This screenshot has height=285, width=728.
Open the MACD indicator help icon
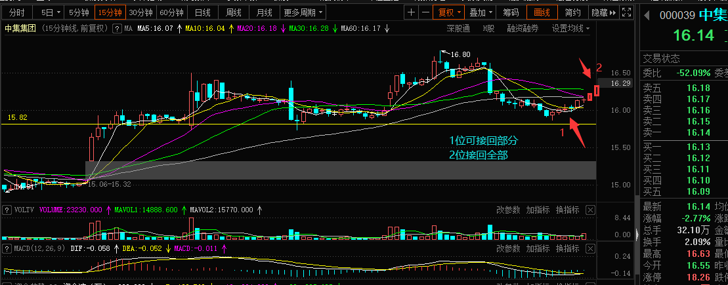tap(7, 248)
